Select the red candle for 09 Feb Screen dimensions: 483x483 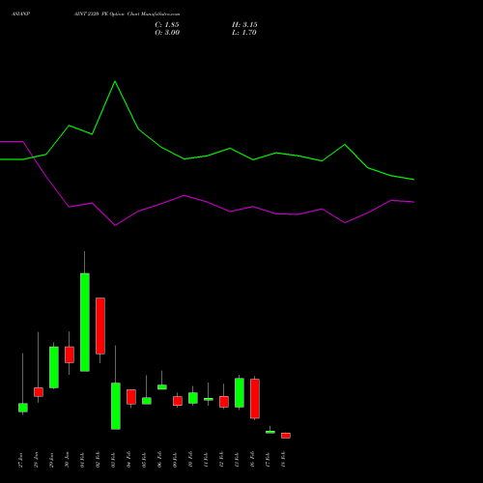pyautogui.click(x=178, y=401)
